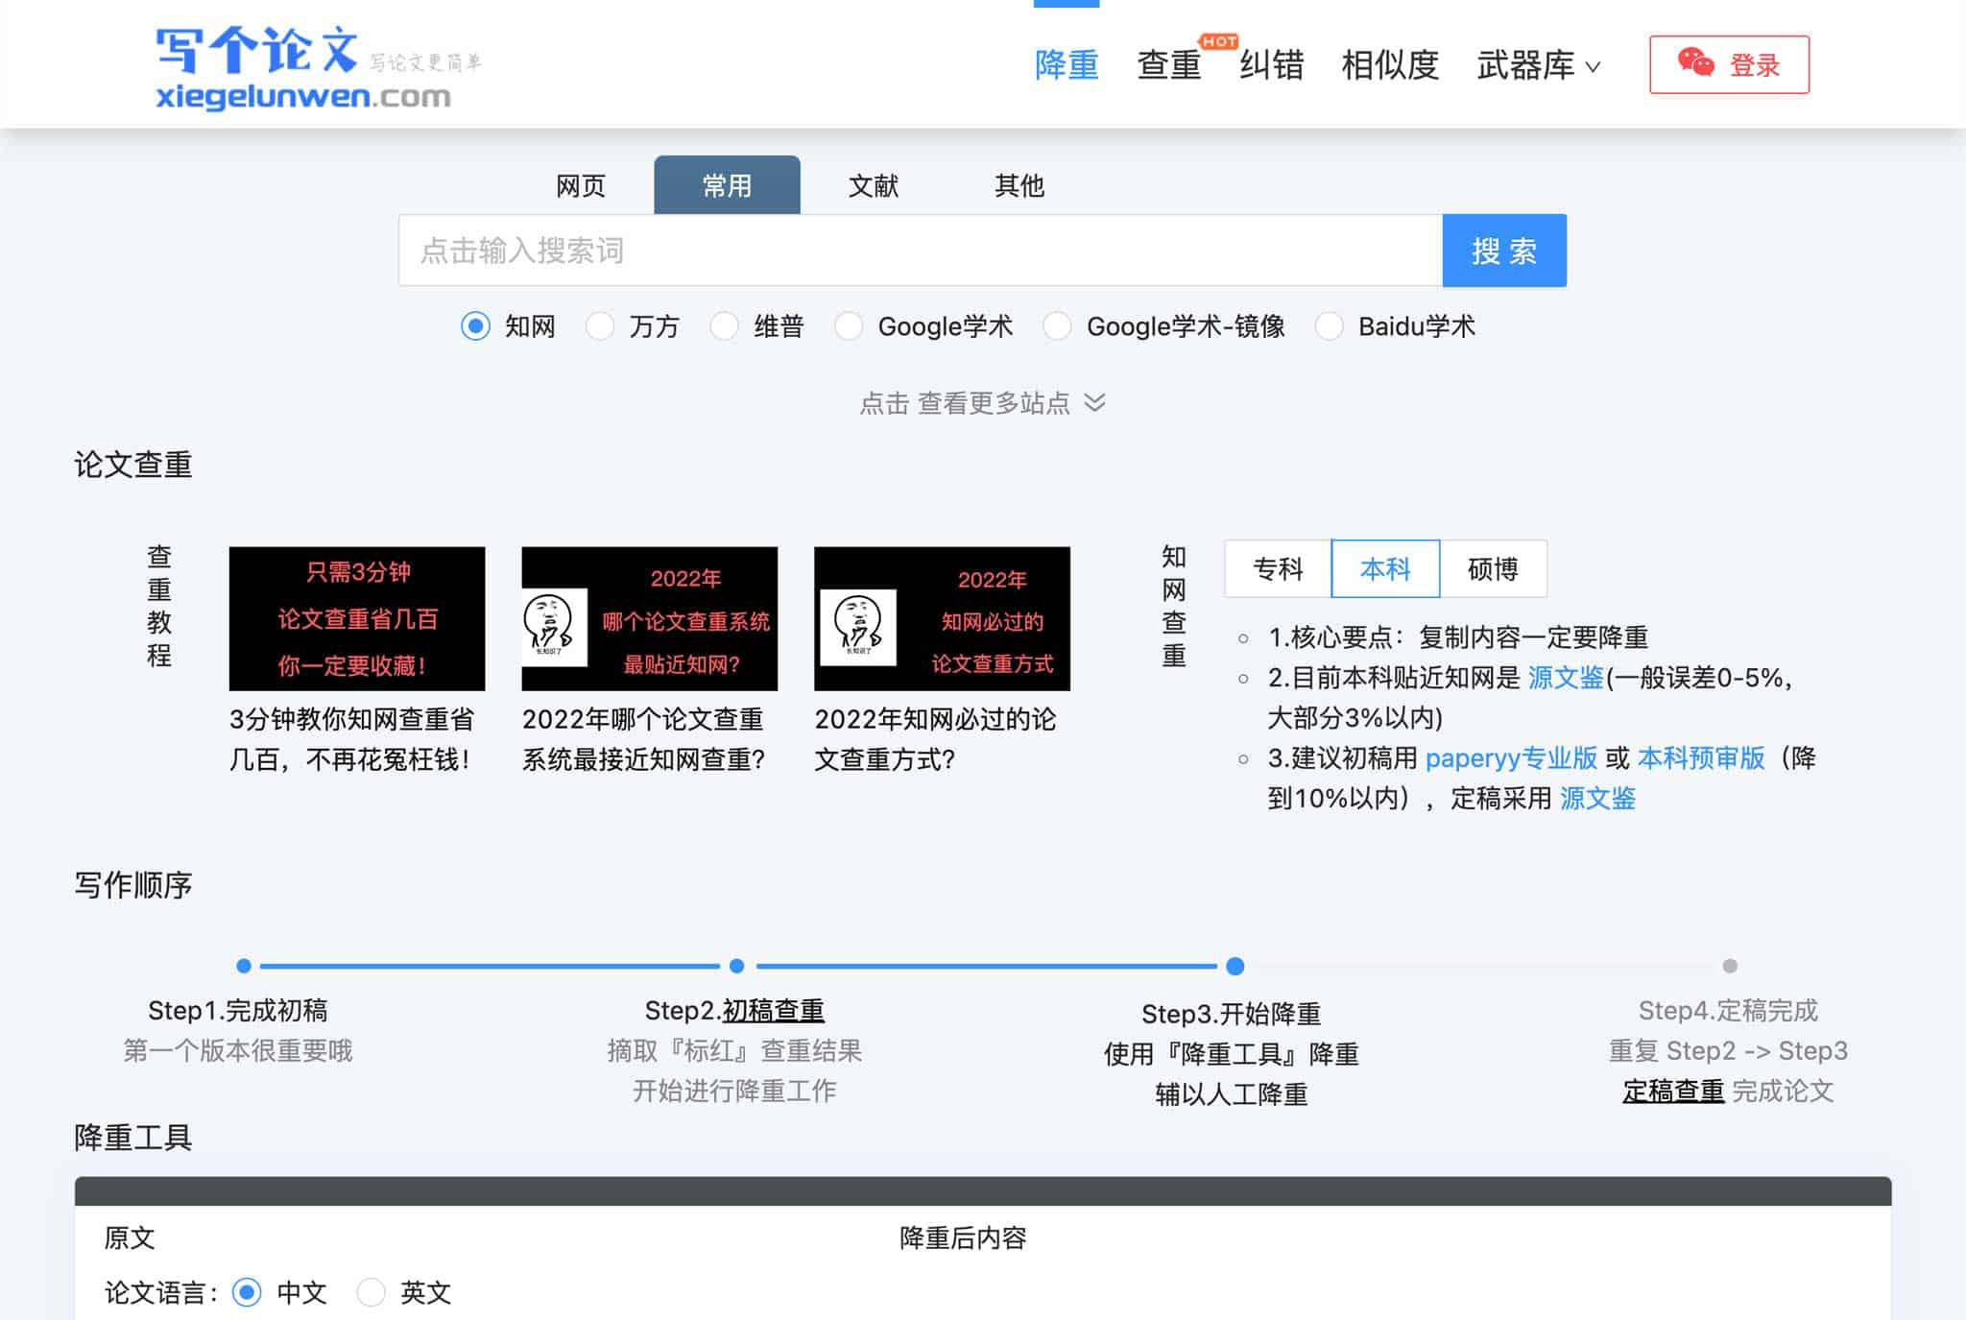Image resolution: width=1966 pixels, height=1320 pixels.
Task: Choose 中文 as the paper language
Action: pyautogui.click(x=247, y=1292)
